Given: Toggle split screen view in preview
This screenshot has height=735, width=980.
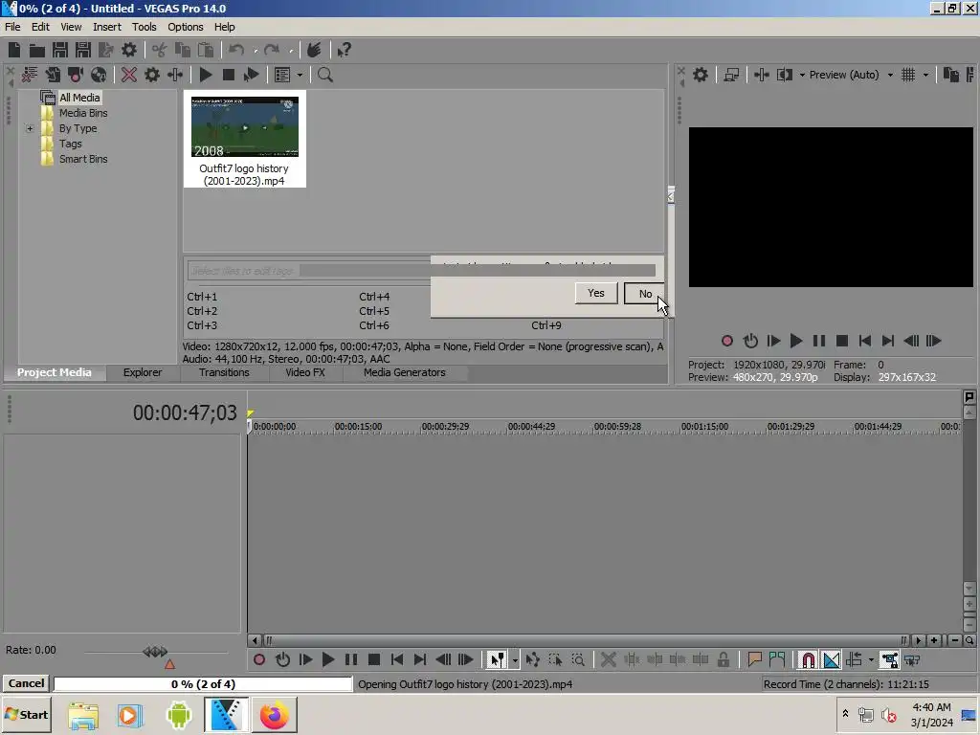Looking at the screenshot, I should click(x=785, y=75).
